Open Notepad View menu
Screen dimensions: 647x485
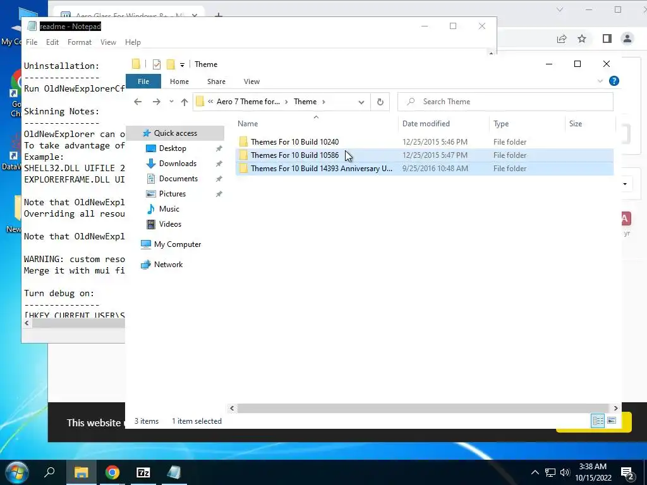(x=108, y=42)
